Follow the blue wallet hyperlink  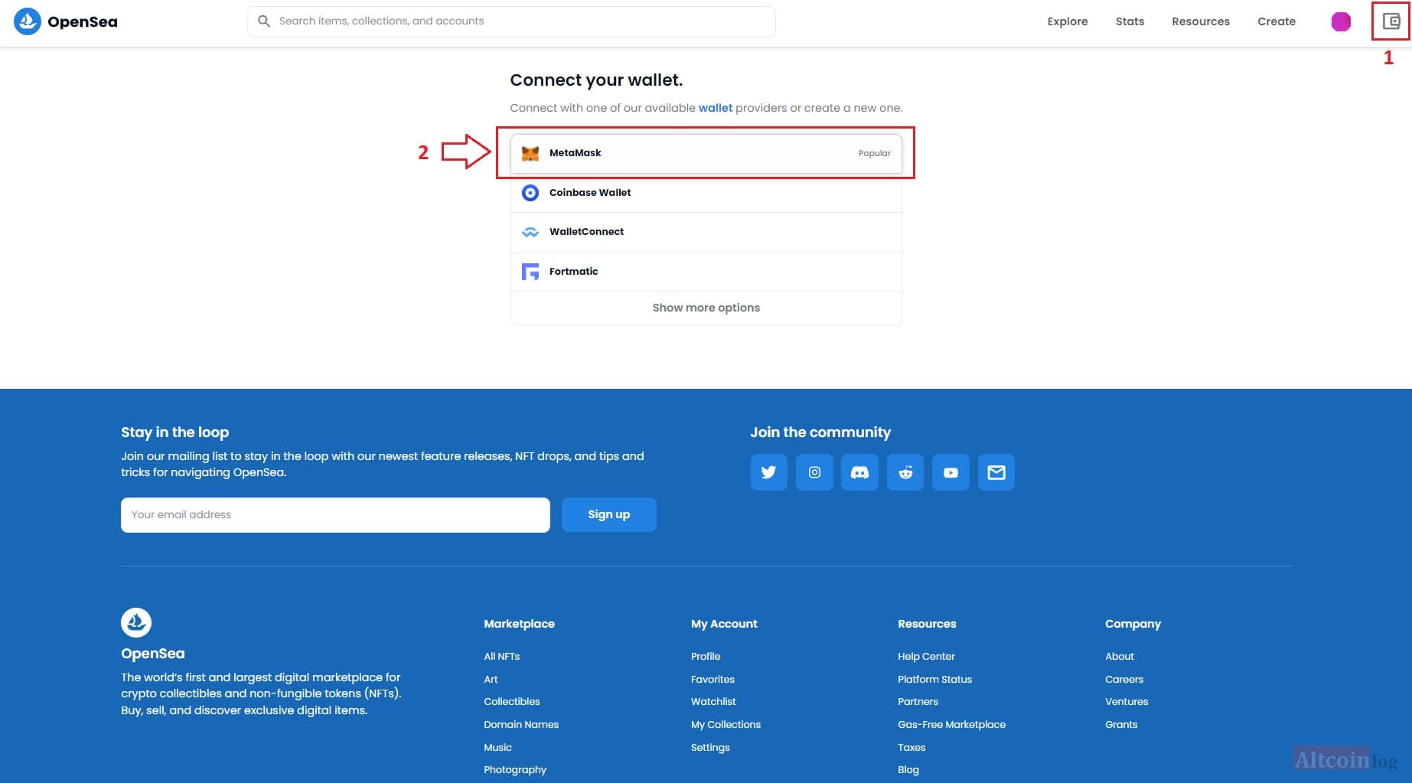coord(716,108)
